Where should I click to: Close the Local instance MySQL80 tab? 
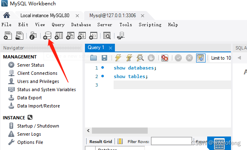[x=77, y=16]
